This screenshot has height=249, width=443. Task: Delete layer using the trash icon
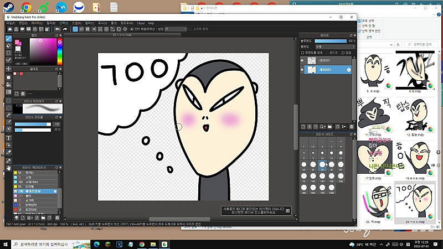click(352, 126)
